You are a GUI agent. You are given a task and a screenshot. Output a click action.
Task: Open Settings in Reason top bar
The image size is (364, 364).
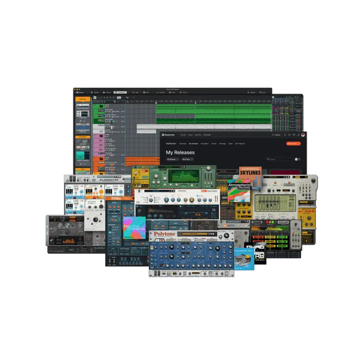click(x=252, y=92)
